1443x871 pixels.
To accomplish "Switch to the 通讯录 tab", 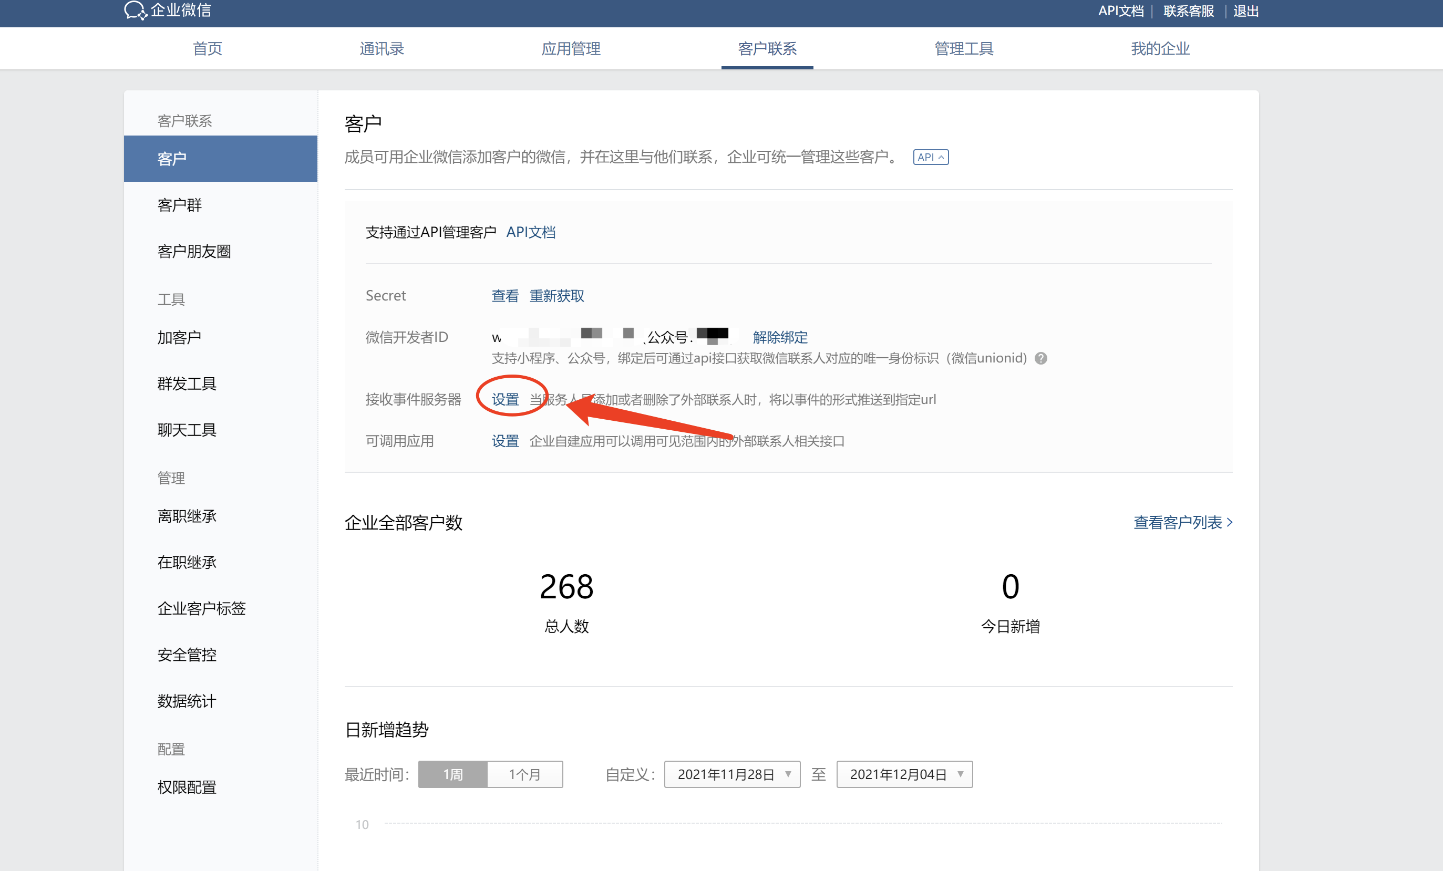I will pyautogui.click(x=382, y=48).
